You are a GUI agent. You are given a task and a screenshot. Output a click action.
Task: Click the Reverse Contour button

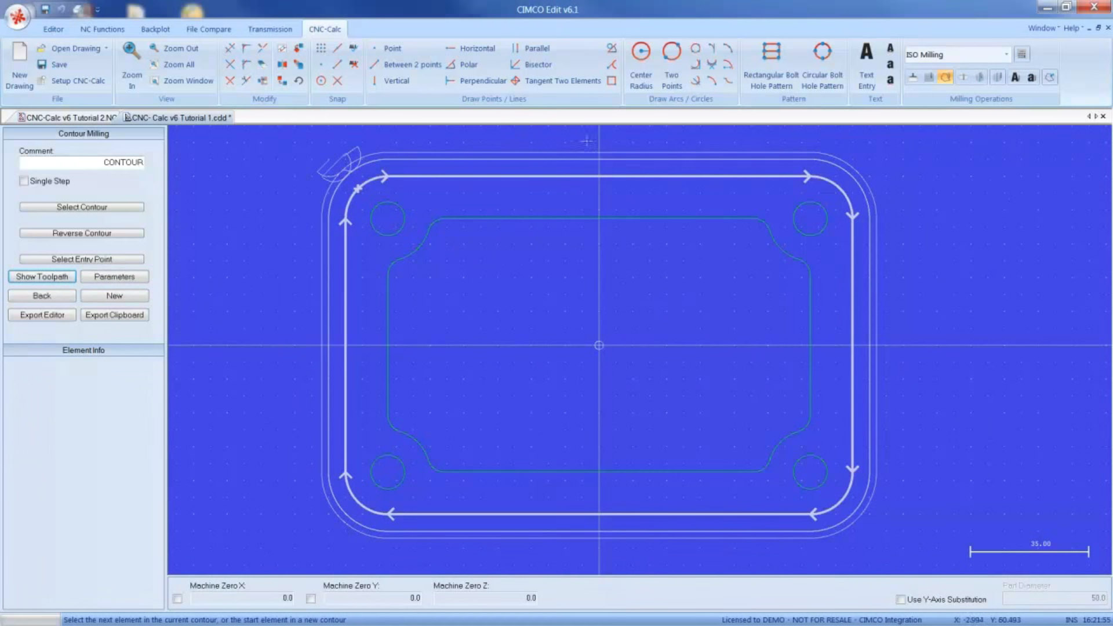tap(82, 233)
